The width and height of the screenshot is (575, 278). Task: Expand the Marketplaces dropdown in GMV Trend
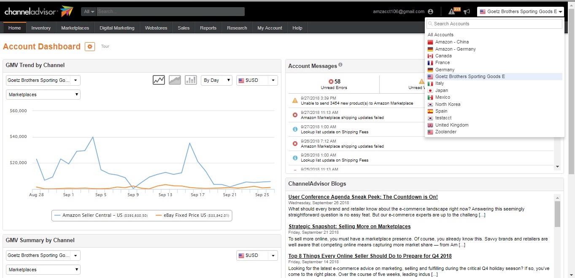[x=43, y=94]
